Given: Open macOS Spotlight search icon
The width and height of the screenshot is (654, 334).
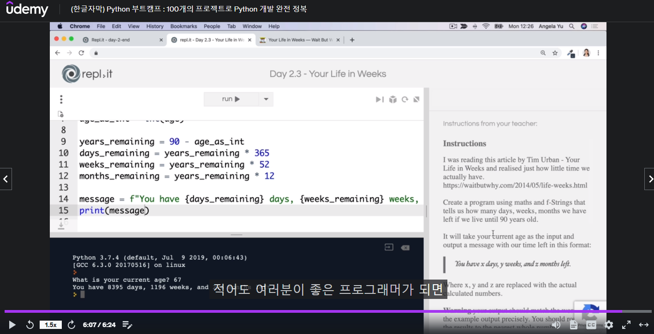Looking at the screenshot, I should coord(572,26).
